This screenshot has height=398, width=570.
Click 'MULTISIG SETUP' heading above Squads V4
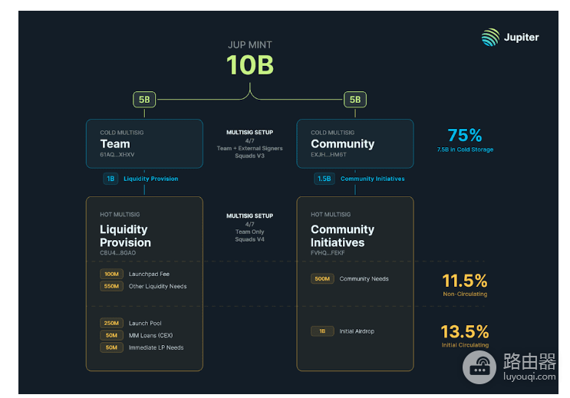coord(250,216)
